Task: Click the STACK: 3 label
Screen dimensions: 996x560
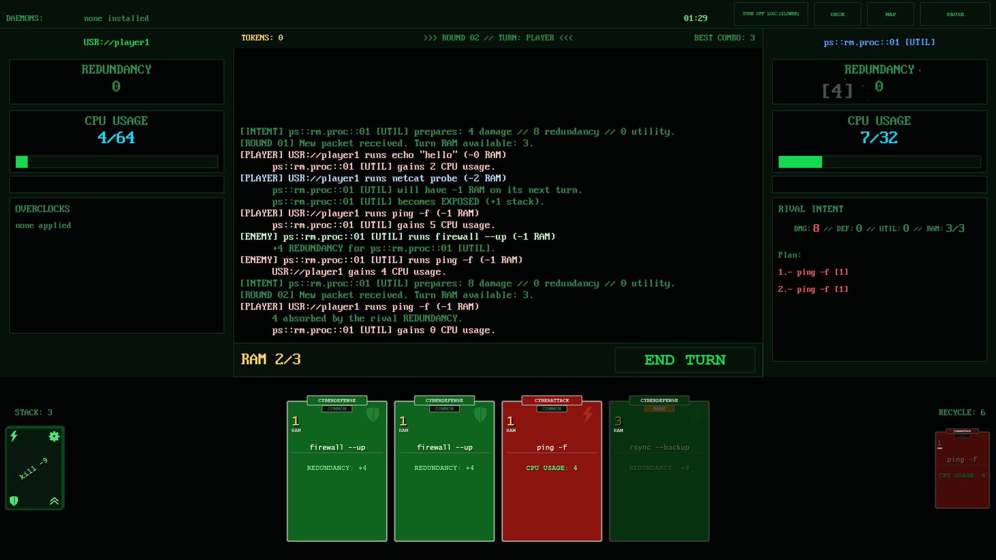Action: point(33,413)
